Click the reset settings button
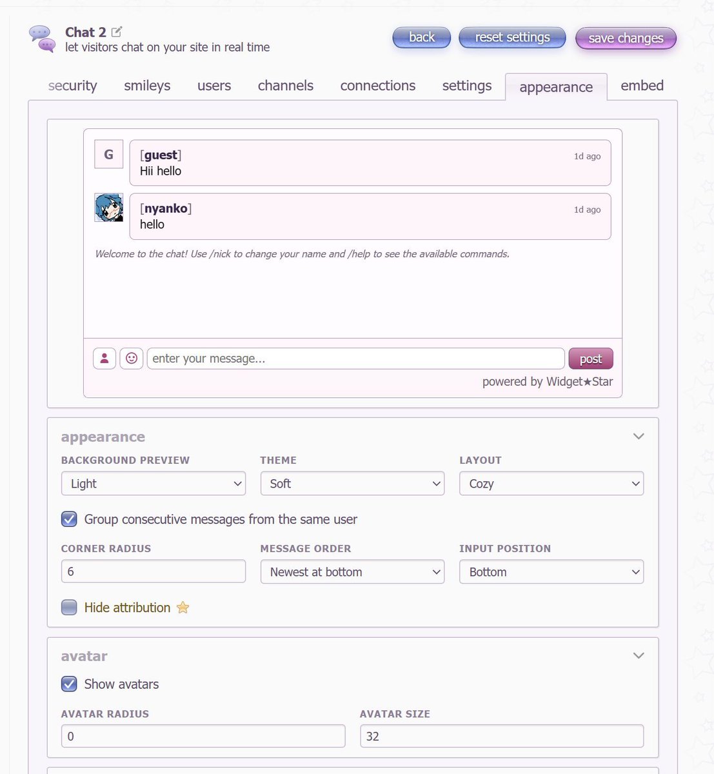 coord(512,37)
